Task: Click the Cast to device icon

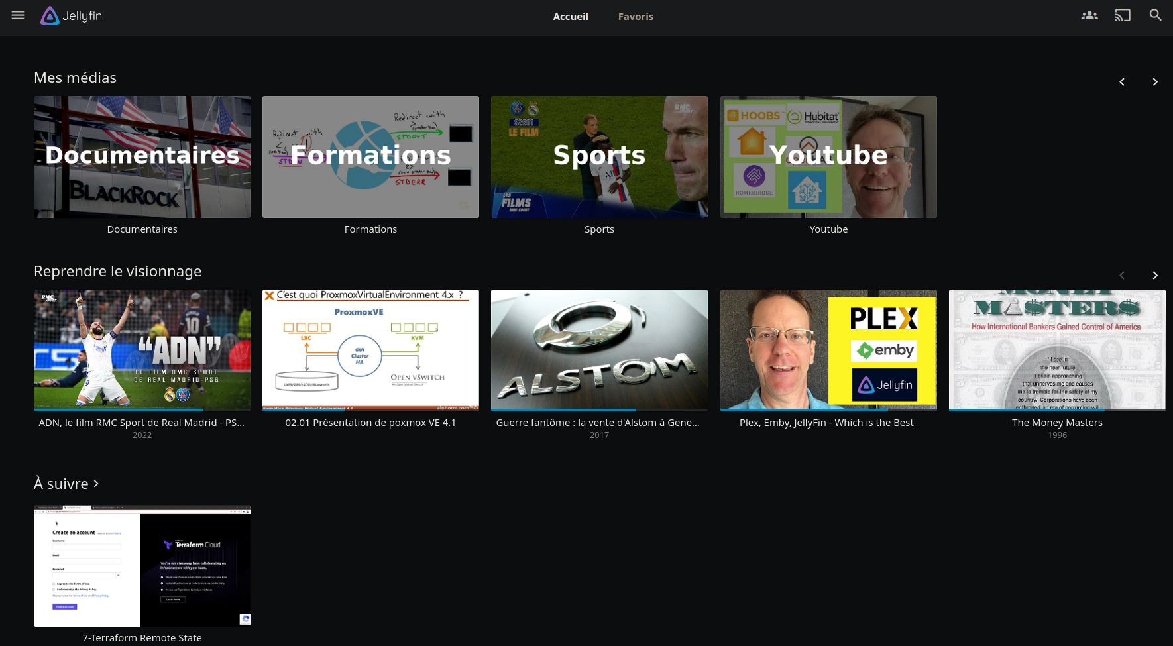Action: [1123, 15]
